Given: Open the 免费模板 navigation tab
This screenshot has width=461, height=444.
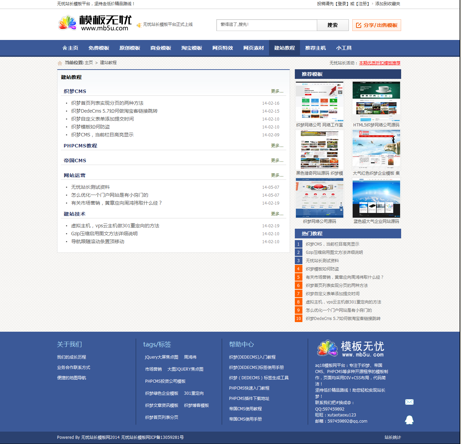Looking at the screenshot, I should 99,48.
